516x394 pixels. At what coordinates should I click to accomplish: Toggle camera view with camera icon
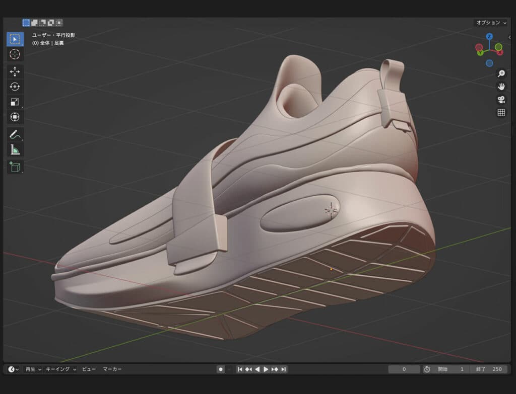point(501,100)
